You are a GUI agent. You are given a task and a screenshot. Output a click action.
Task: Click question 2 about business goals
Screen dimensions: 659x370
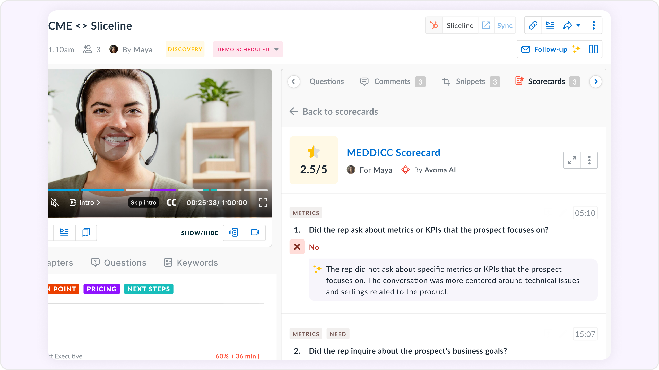tap(408, 351)
